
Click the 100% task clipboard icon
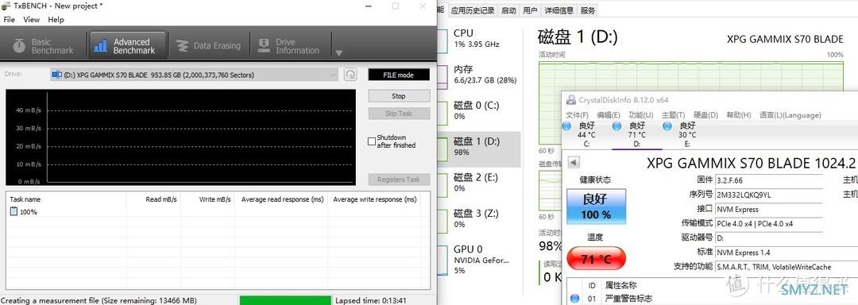[14, 211]
